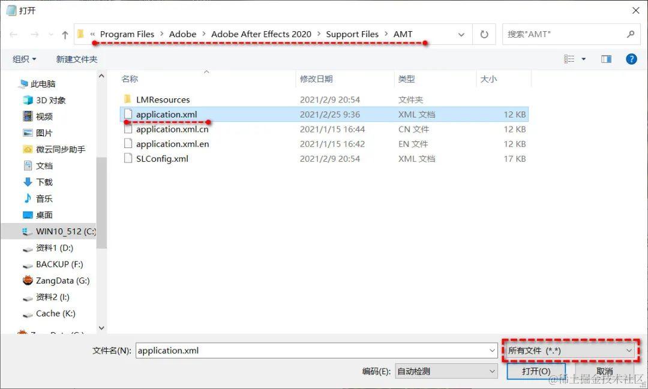The image size is (648, 389).
Task: Click the 打开(O) button
Action: click(536, 371)
